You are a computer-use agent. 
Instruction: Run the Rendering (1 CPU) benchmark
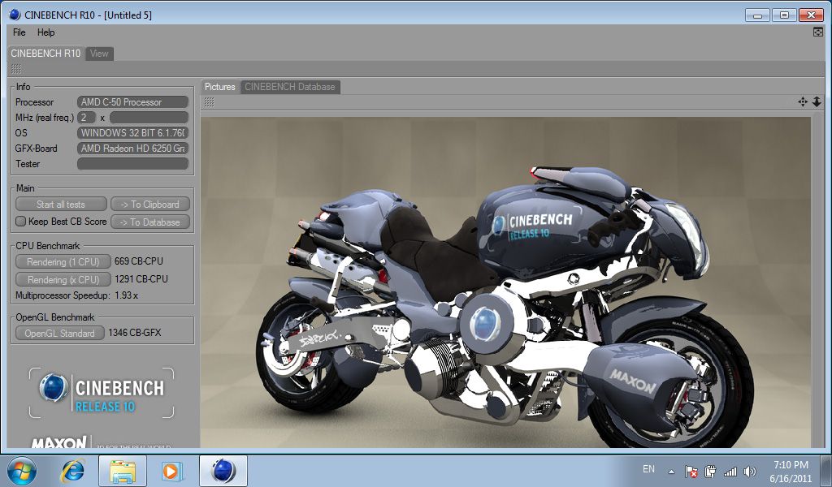pos(63,262)
